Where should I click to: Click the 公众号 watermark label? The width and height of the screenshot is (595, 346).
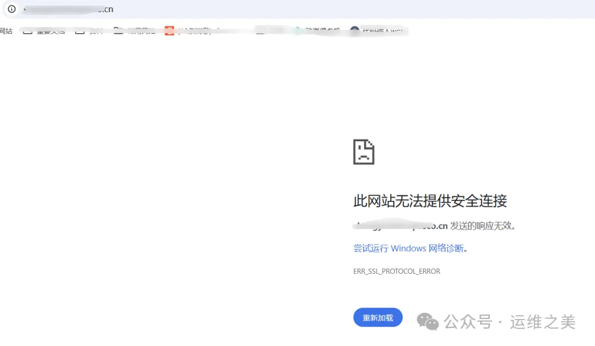pos(468,322)
